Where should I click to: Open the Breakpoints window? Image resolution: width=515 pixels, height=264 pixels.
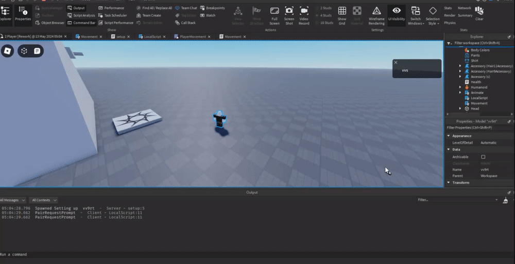212,8
